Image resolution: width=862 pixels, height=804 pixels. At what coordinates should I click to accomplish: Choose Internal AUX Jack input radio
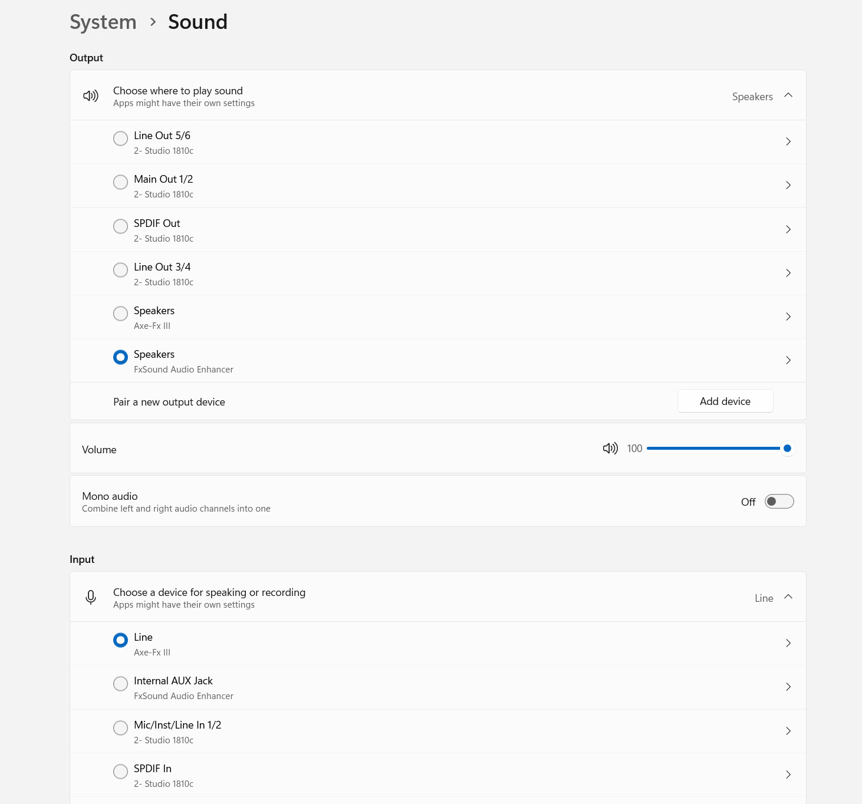click(120, 684)
